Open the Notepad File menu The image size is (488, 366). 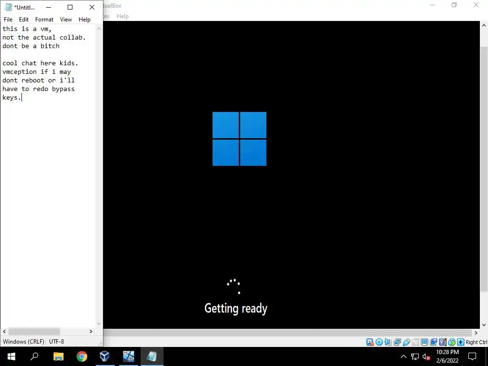pyautogui.click(x=8, y=19)
